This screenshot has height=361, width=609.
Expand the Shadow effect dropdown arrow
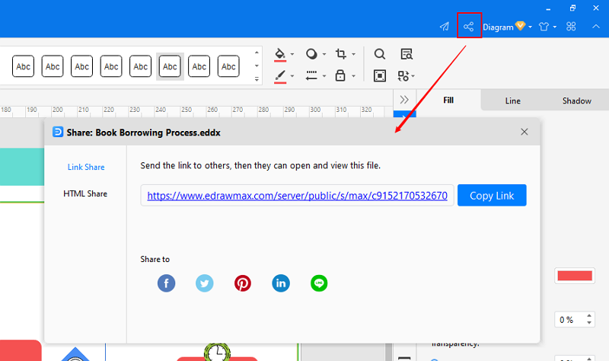click(324, 54)
